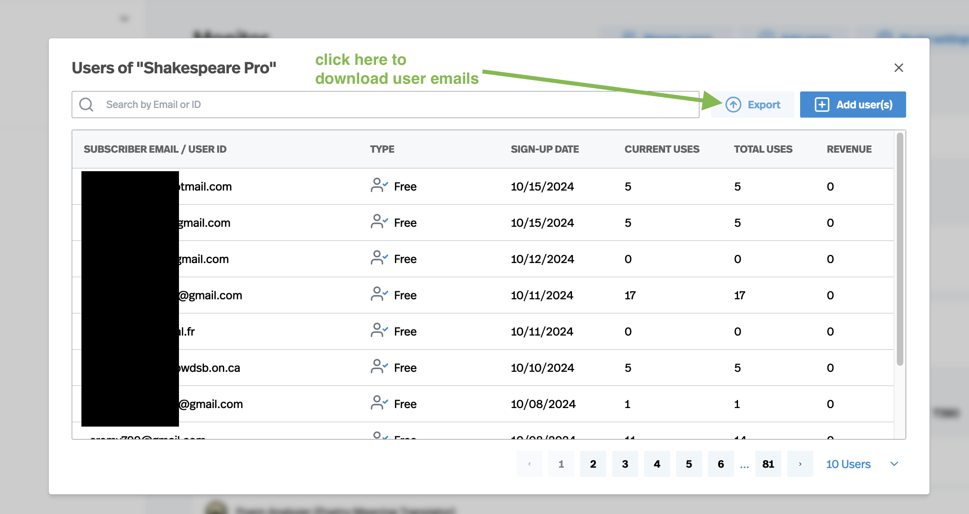
Task: Focus the Search by Email or ID field
Action: 385,105
